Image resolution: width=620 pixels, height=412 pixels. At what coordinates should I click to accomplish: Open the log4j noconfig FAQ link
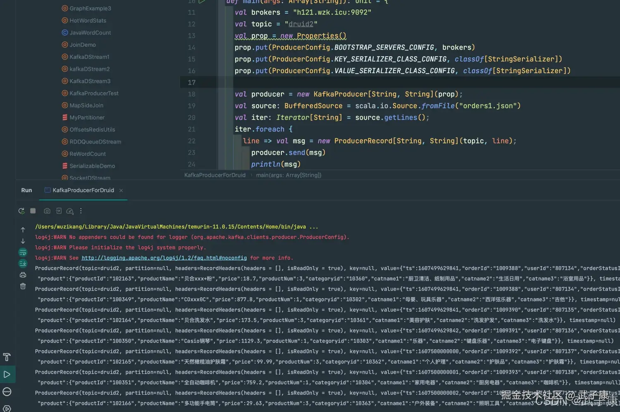(164, 258)
